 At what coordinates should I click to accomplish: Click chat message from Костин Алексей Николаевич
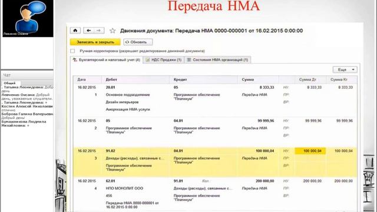pos(27,108)
